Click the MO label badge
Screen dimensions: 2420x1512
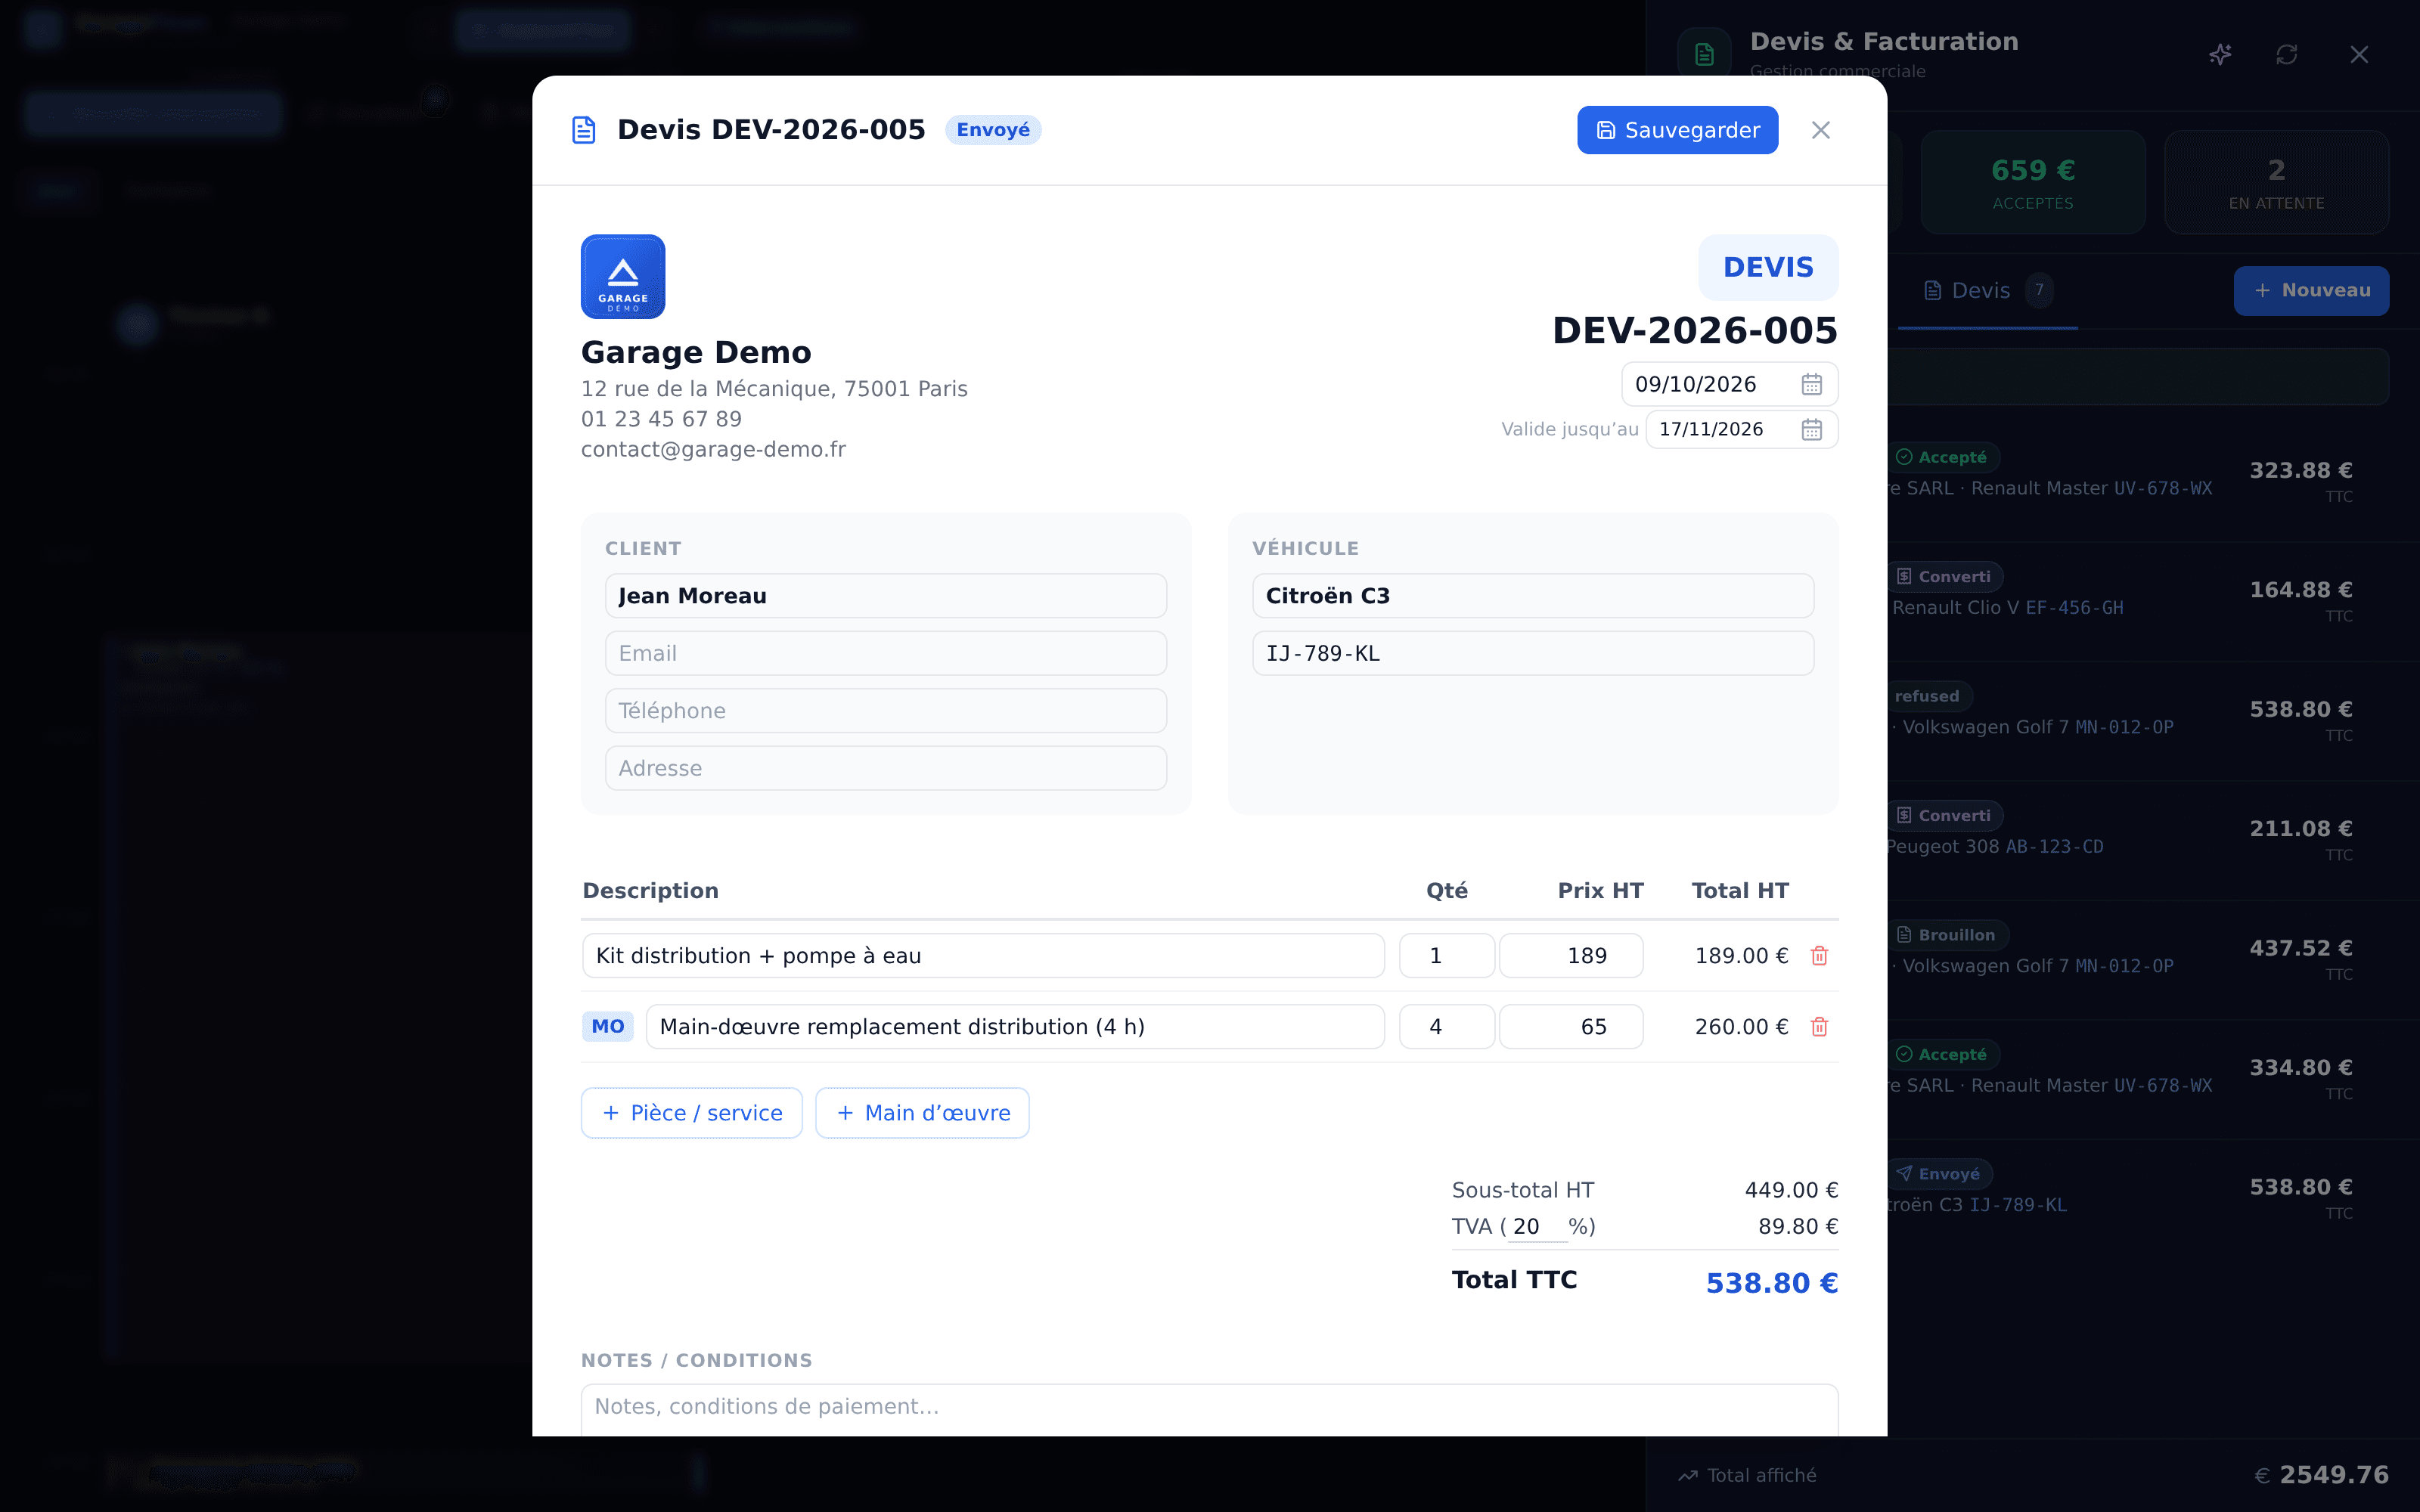608,1027
